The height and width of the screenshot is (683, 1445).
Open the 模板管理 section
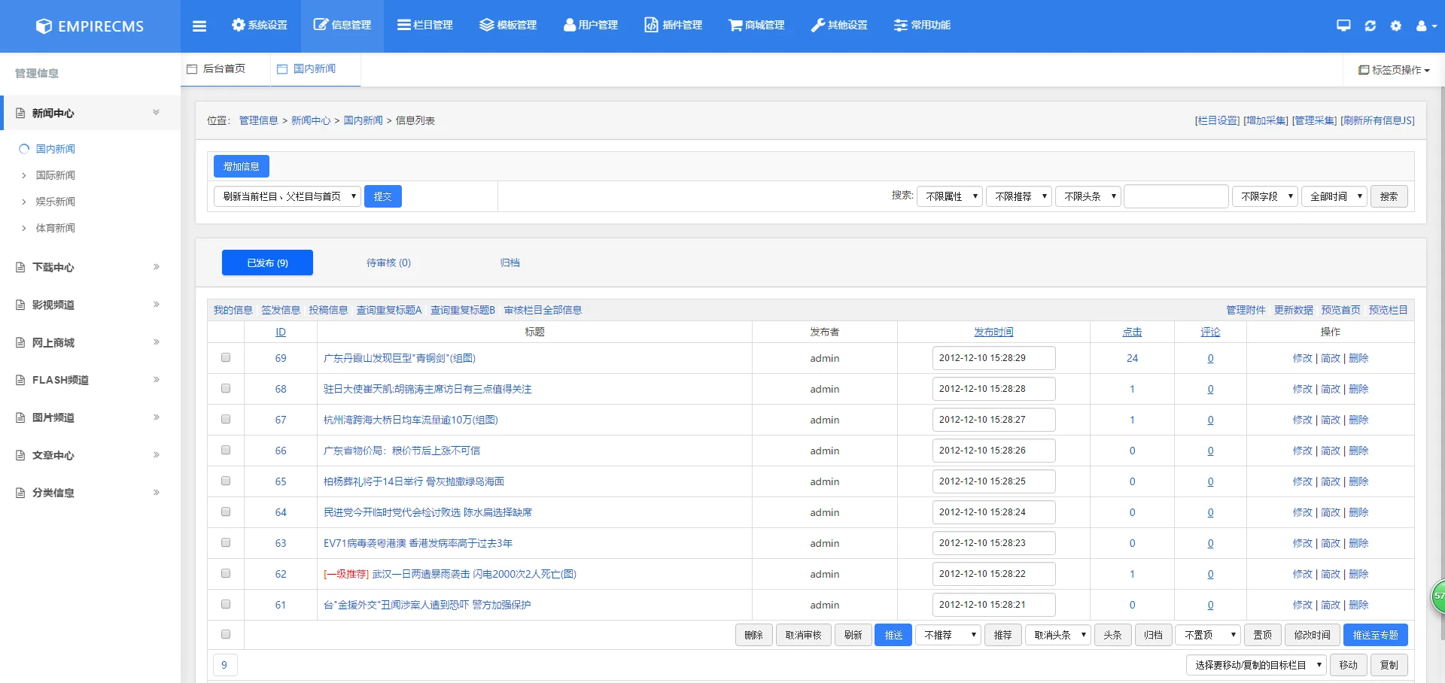(x=508, y=25)
